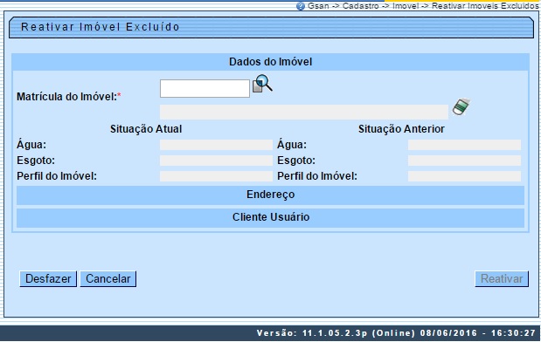Select the gray property description field
This screenshot has height=342, width=541.
click(304, 113)
